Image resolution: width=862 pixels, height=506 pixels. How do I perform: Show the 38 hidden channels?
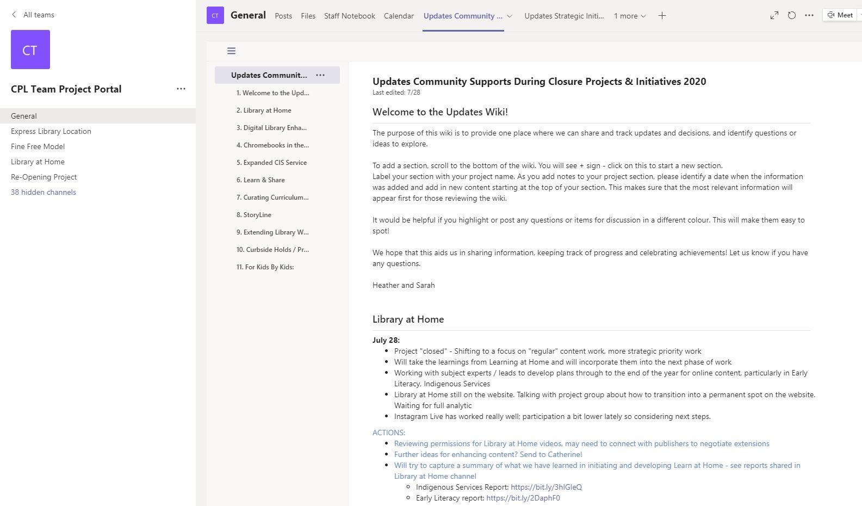[x=44, y=192]
